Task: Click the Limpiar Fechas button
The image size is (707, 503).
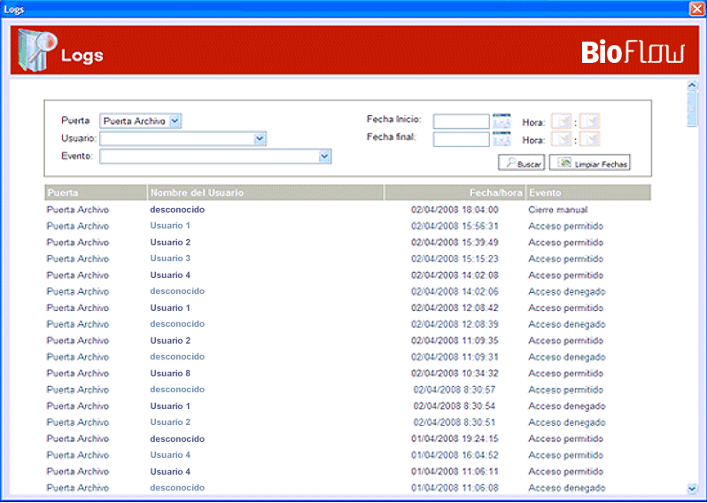Action: pyautogui.click(x=589, y=163)
